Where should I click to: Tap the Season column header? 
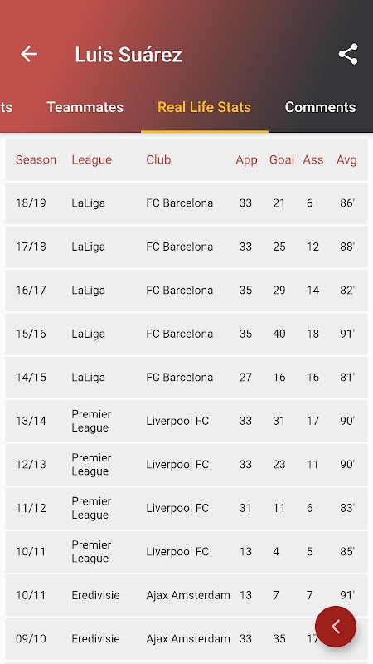36,159
